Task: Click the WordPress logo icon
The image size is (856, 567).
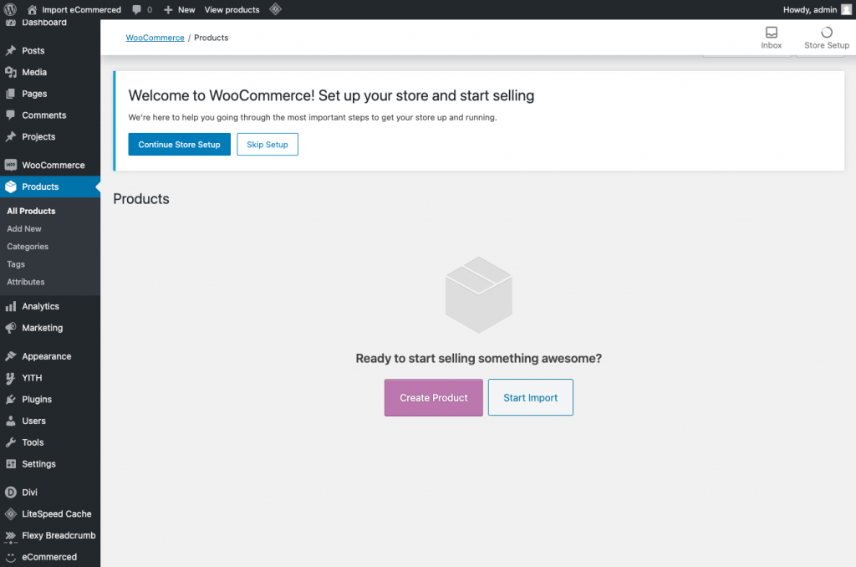Action: click(x=11, y=9)
